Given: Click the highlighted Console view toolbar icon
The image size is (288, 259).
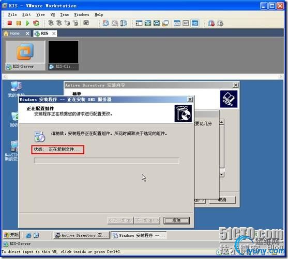Looking at the screenshot, I should point(195,23).
